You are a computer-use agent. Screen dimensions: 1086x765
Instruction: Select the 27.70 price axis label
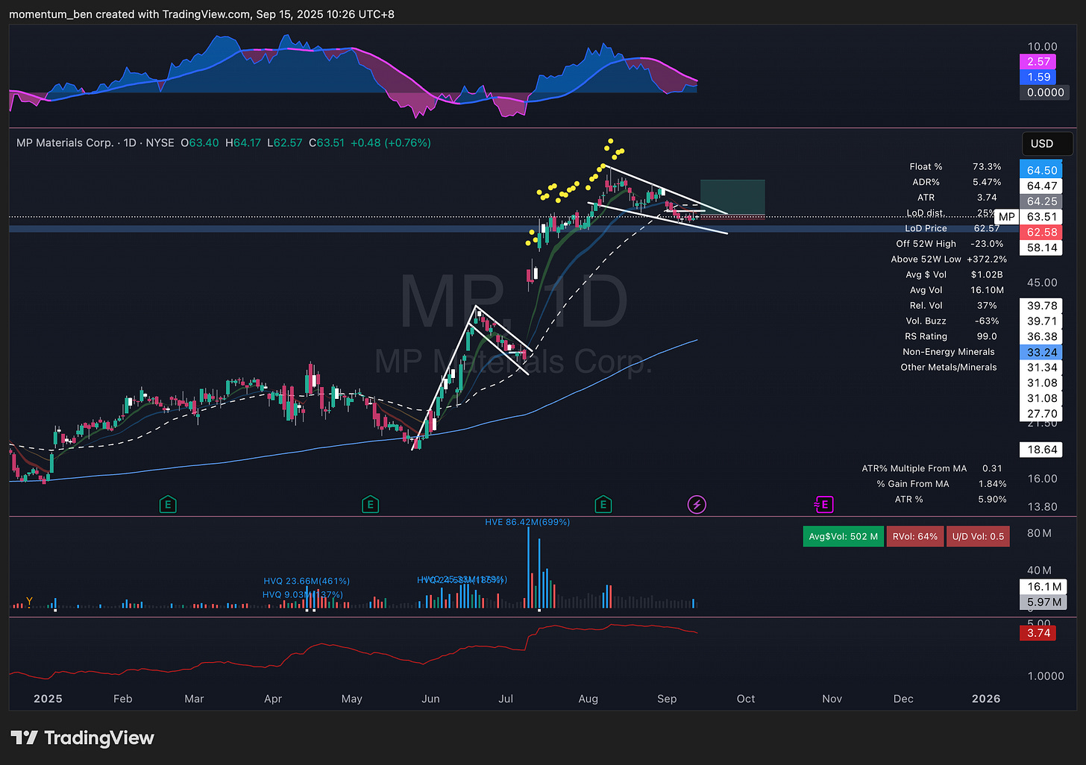point(1041,414)
